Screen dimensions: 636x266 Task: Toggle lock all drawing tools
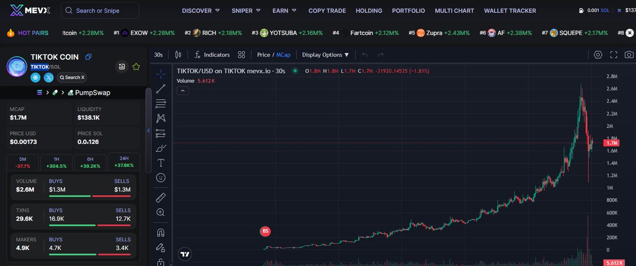(161, 261)
